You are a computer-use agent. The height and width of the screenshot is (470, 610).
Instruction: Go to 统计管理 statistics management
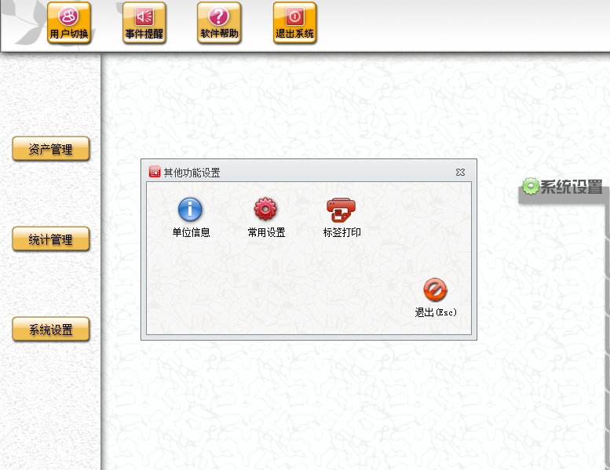[x=51, y=239]
